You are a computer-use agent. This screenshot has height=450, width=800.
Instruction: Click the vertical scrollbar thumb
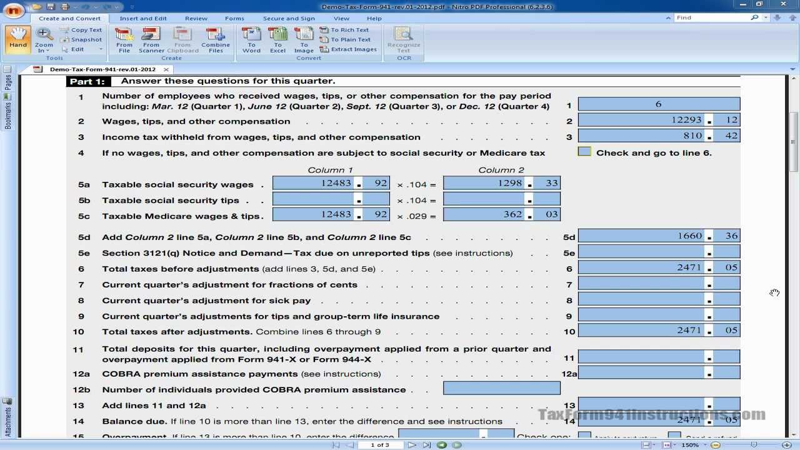coord(794,142)
